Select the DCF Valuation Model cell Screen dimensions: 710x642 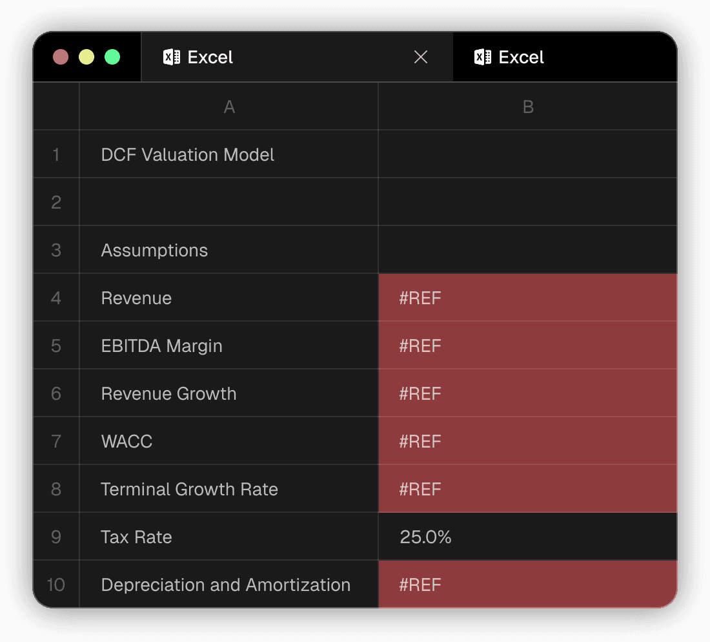[x=228, y=155]
